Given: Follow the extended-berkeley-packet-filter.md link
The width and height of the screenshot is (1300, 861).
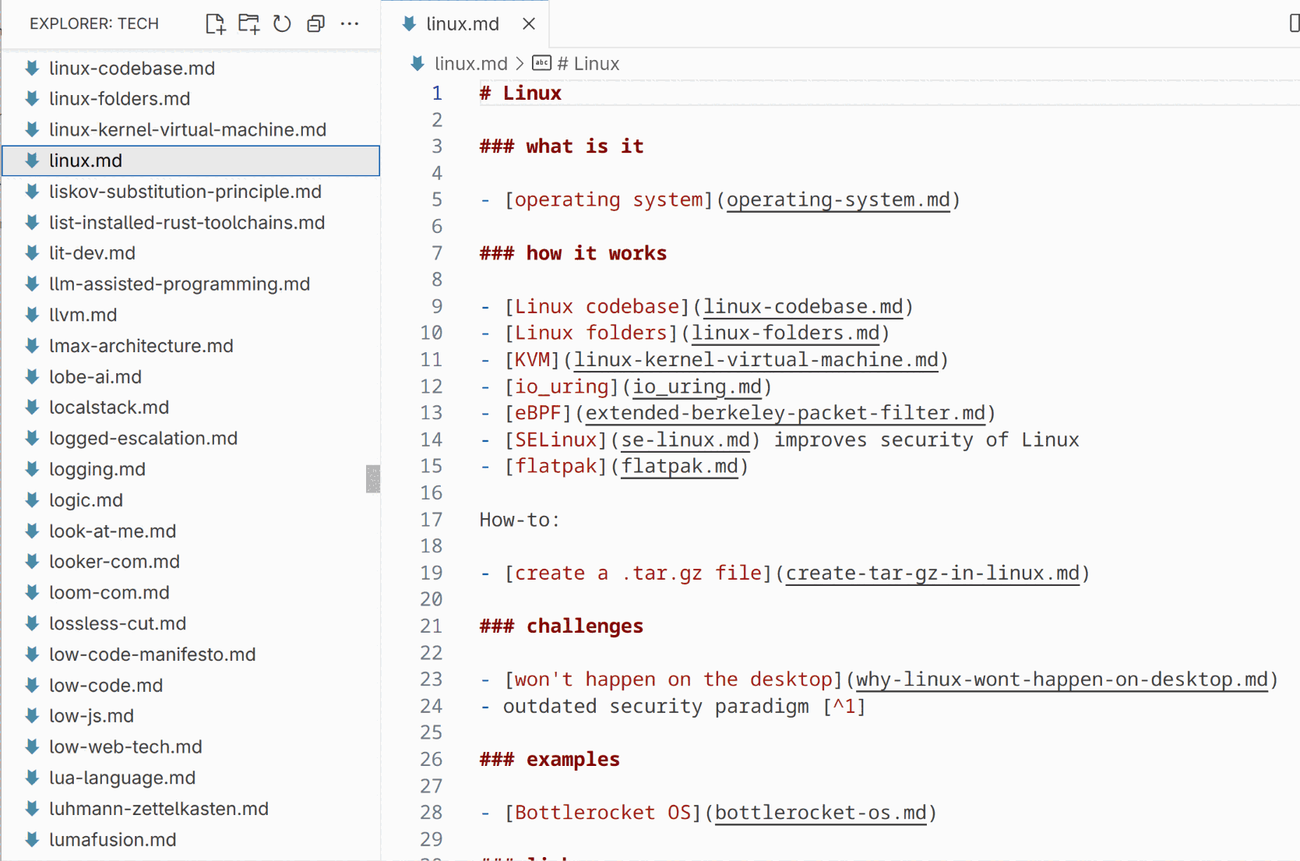Looking at the screenshot, I should (785, 413).
